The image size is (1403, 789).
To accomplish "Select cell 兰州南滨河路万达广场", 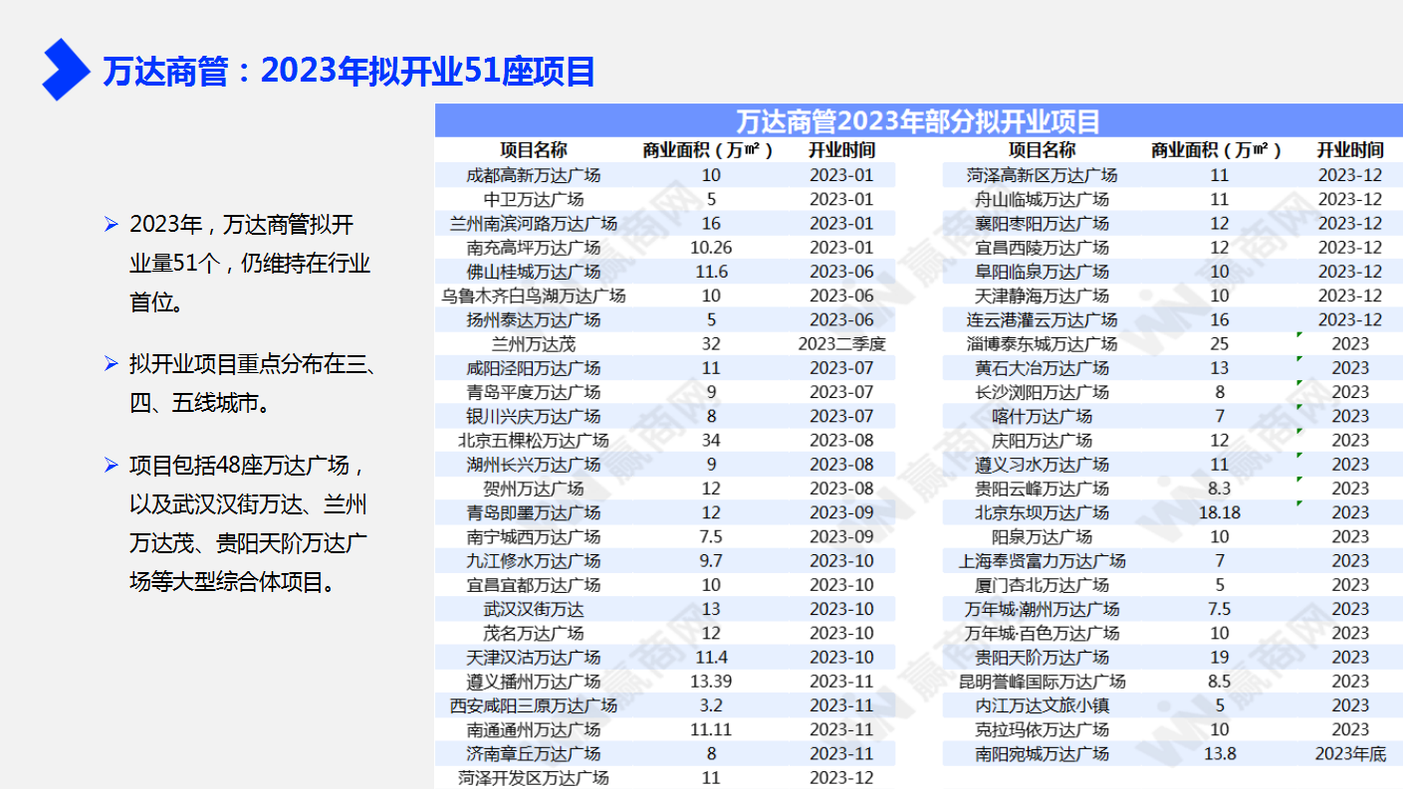I will coord(534,224).
